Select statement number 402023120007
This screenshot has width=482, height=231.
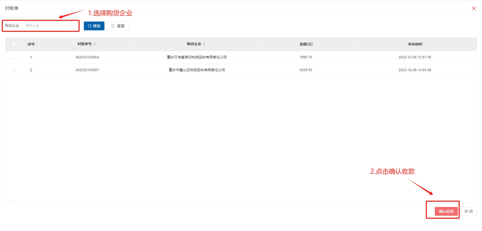click(x=87, y=70)
